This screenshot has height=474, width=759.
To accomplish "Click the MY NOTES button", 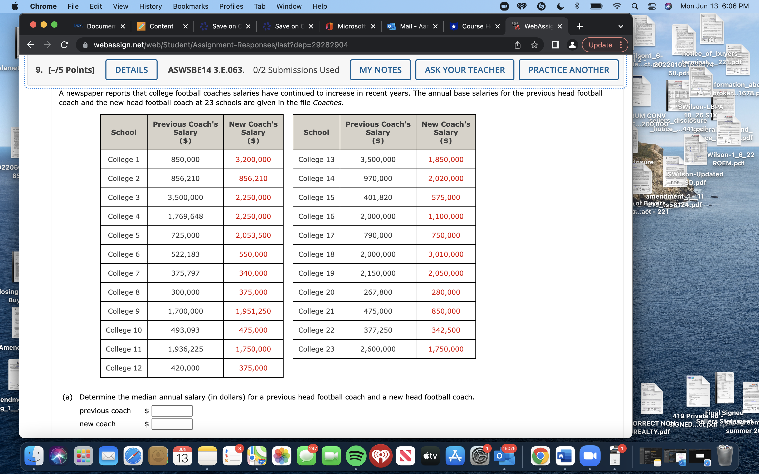I will pyautogui.click(x=380, y=70).
